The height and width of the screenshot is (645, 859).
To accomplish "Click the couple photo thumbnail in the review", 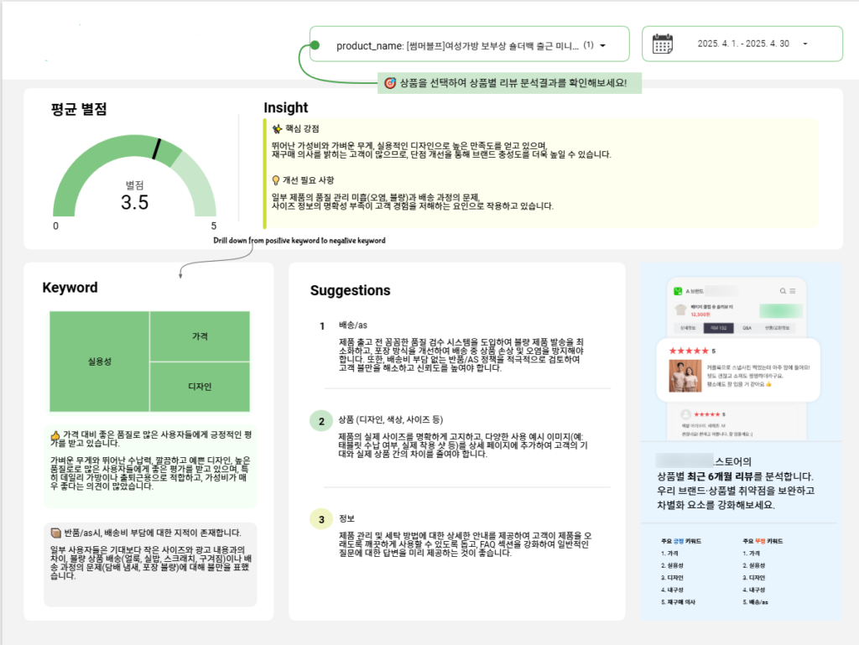I will coord(685,375).
